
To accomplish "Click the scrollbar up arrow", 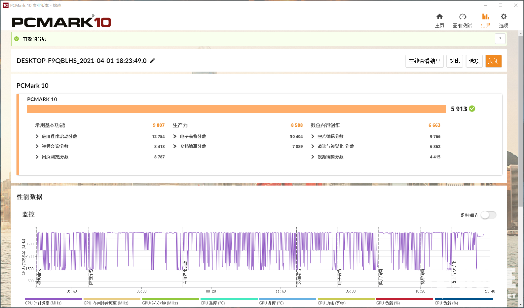I will click(x=520, y=33).
